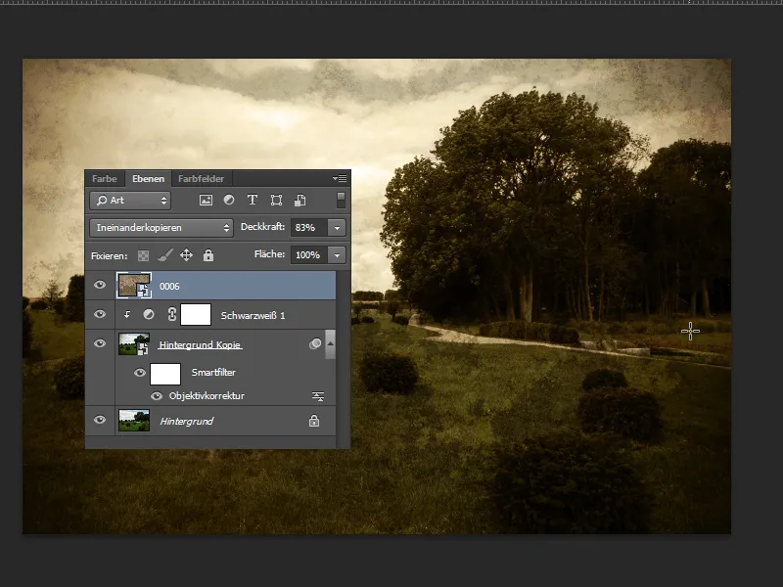Open the Deckkraft slider arrow
Screen dimensions: 783x587
[x=337, y=228]
